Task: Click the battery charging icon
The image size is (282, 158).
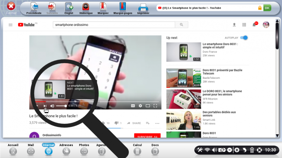Action: [x=222, y=150]
